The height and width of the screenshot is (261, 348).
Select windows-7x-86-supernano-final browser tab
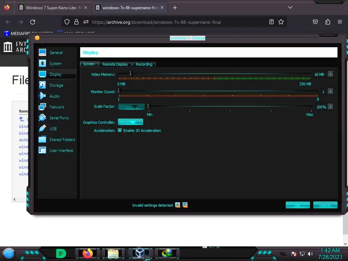[x=130, y=7]
